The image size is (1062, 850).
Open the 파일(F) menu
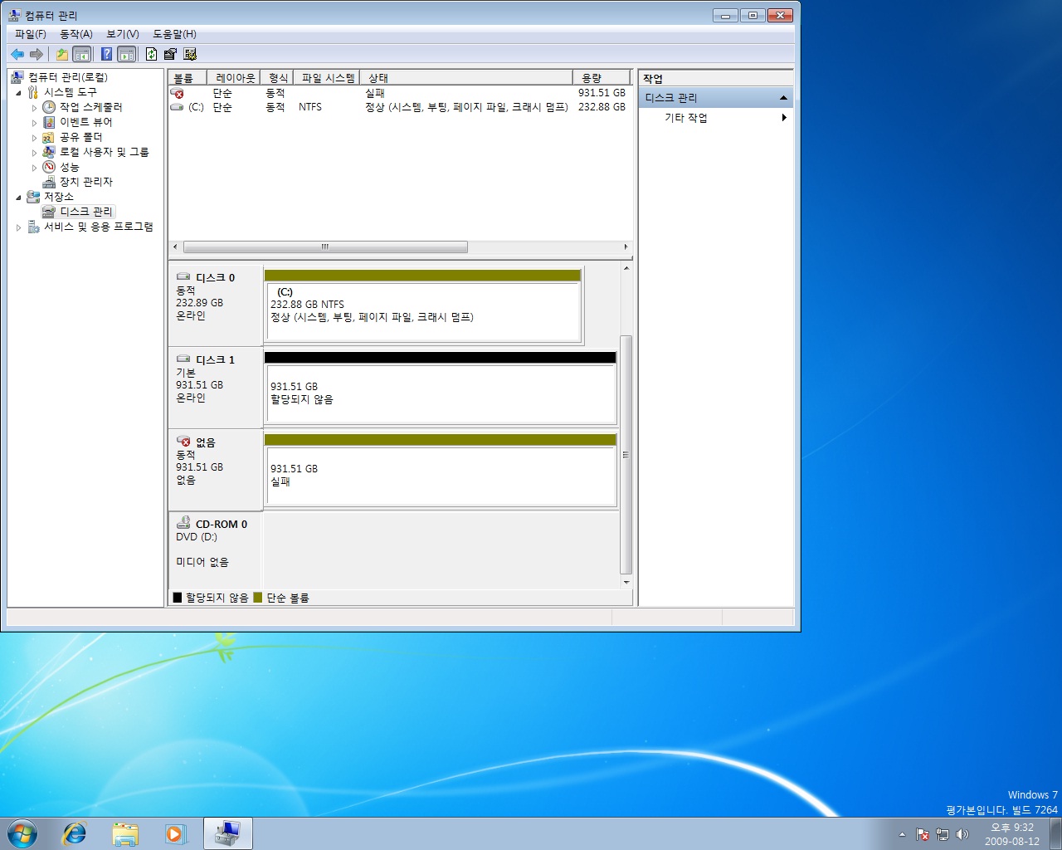31,34
